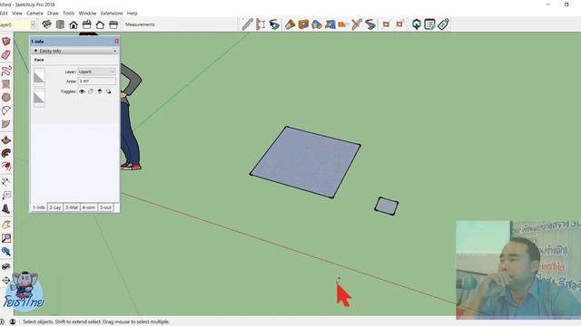Select the Push/Pull tool
Viewport: 581px width, 326px height.
click(x=6, y=140)
